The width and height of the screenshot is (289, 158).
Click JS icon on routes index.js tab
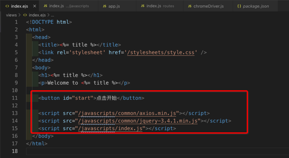142,6
